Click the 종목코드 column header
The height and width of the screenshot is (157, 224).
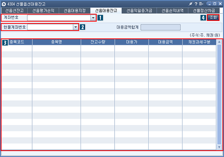17,42
